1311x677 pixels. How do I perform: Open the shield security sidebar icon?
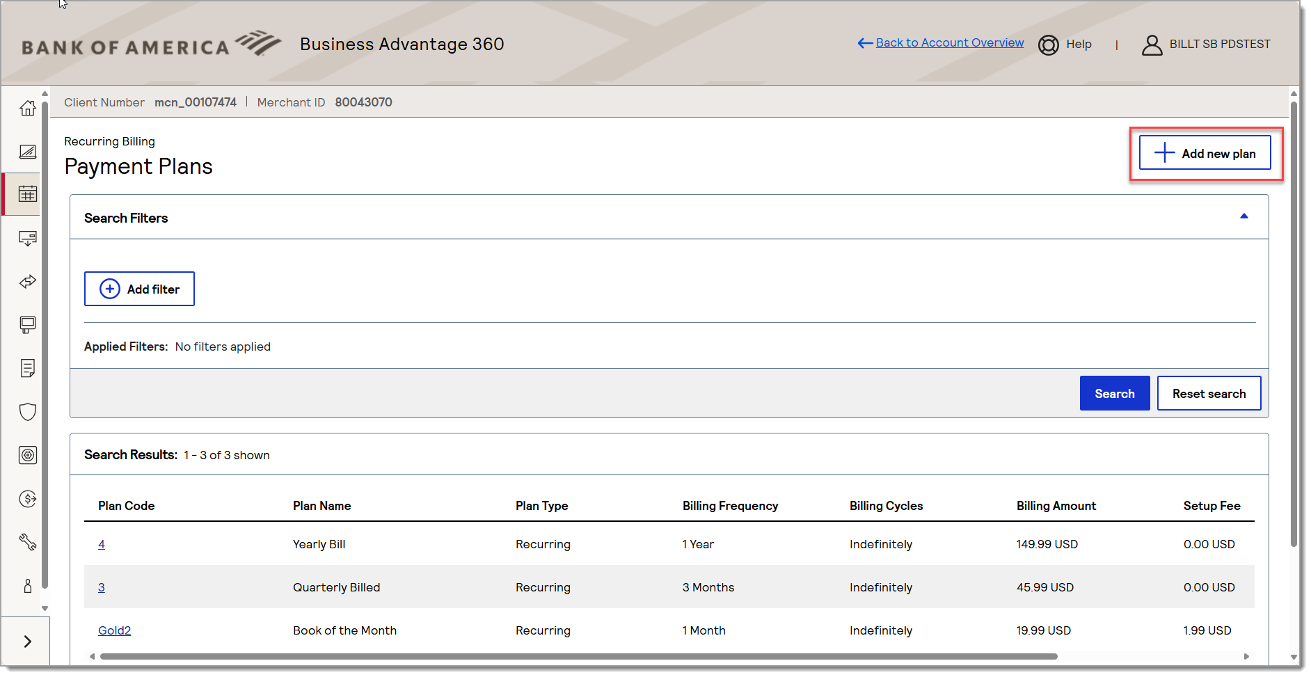(x=28, y=412)
